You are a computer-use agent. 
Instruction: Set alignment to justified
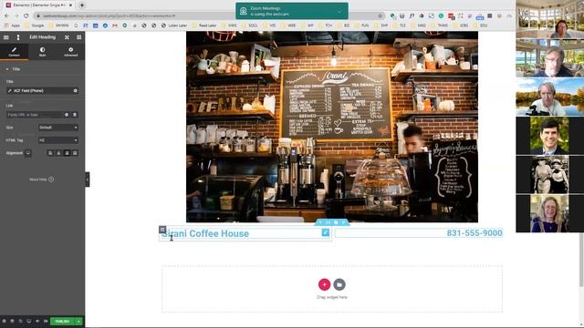tap(75, 153)
